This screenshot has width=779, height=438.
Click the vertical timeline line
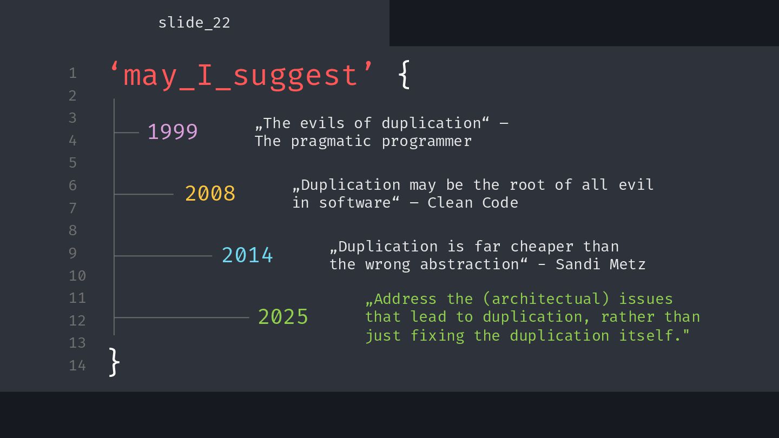[x=114, y=217]
